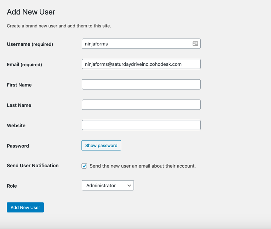Screen dimensions: 271x229
Task: Click the Password row label
Action: (x=18, y=146)
